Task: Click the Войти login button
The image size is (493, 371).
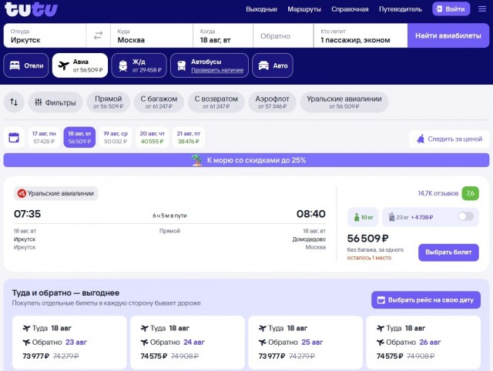Action: pyautogui.click(x=451, y=8)
